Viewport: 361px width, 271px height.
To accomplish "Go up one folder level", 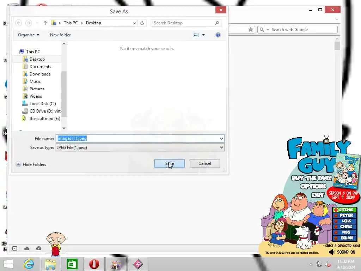I will click(45, 23).
